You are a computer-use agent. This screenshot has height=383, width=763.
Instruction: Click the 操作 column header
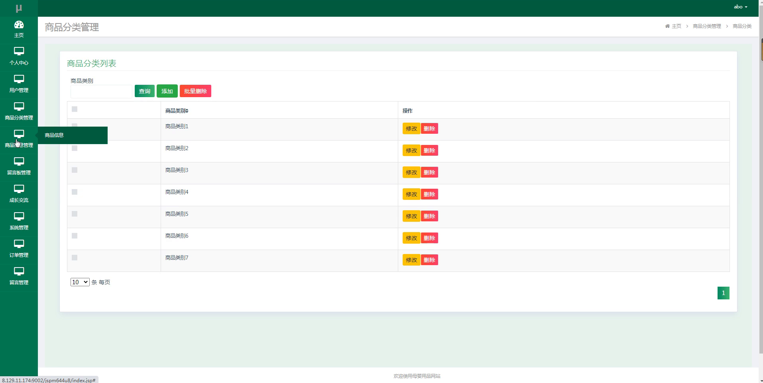407,111
